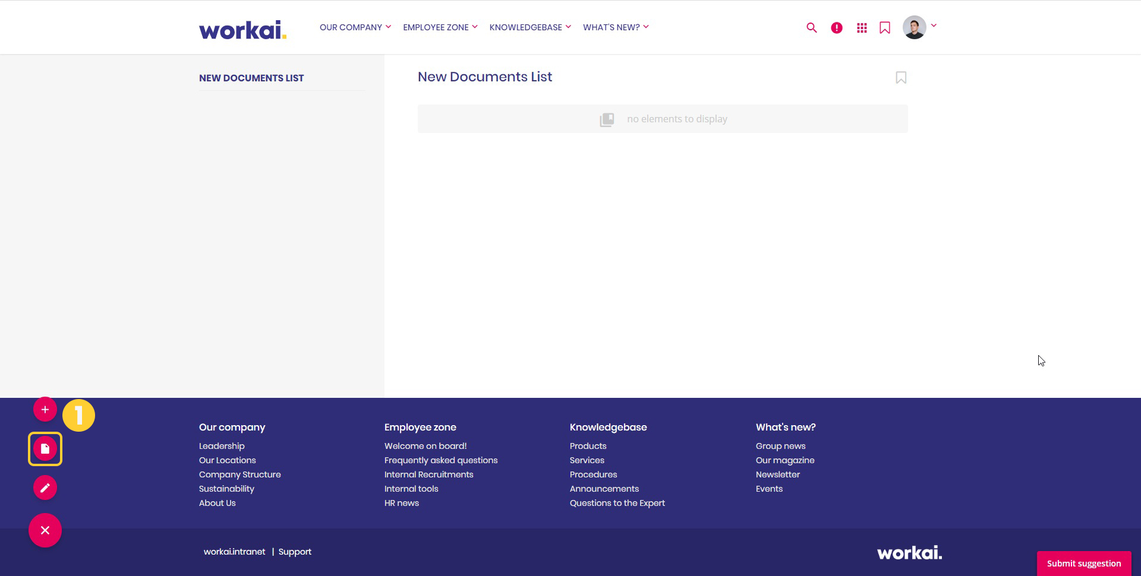Viewport: 1141px width, 576px height.
Task: Click the workai.intranet footer link
Action: [x=235, y=552]
